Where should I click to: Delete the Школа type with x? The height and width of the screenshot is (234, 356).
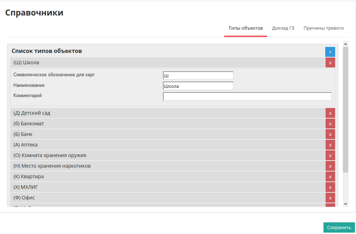coord(330,63)
